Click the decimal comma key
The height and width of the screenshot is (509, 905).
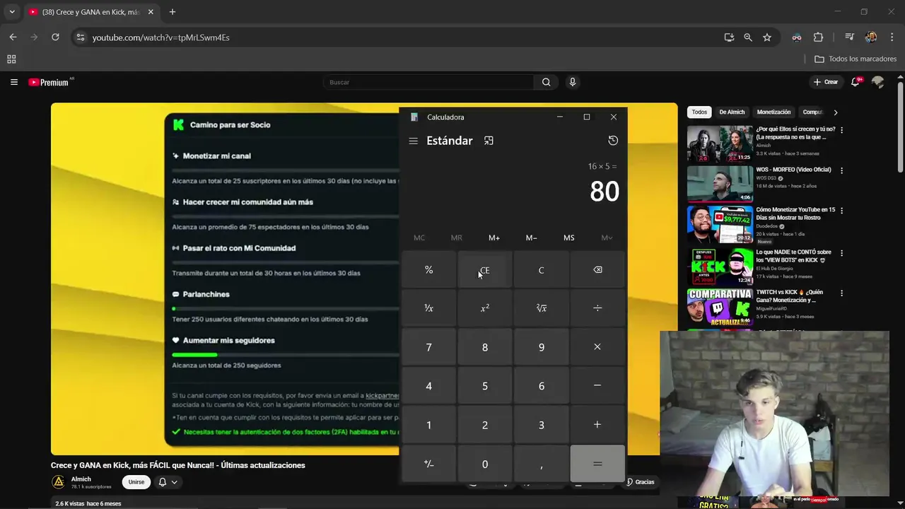point(541,464)
